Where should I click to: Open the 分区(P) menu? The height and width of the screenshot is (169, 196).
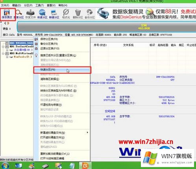pyautogui.click(x=28, y=6)
